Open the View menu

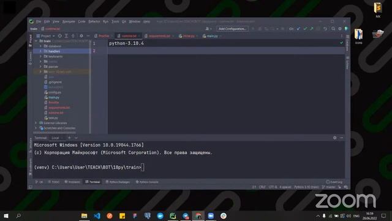coord(56,21)
